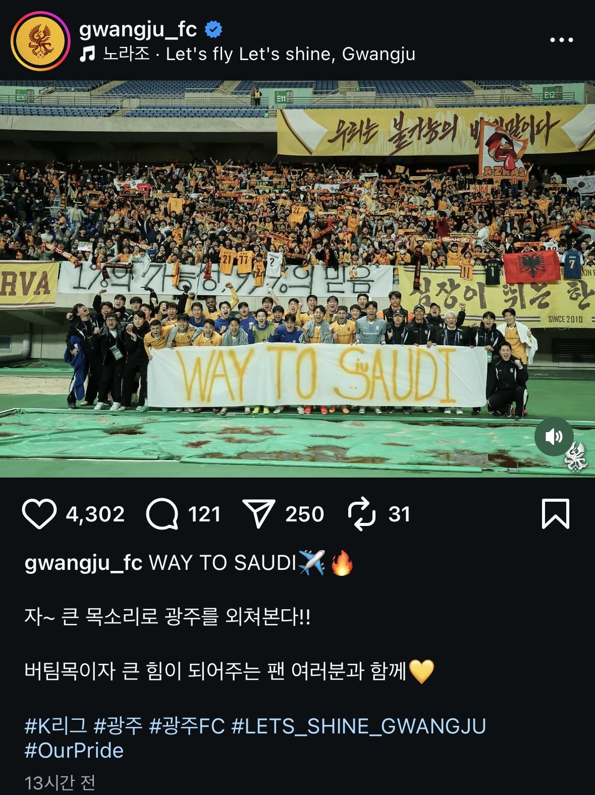Viewport: 595px width, 795px height.
Task: Open comments via speech bubble icon
Action: click(x=162, y=514)
